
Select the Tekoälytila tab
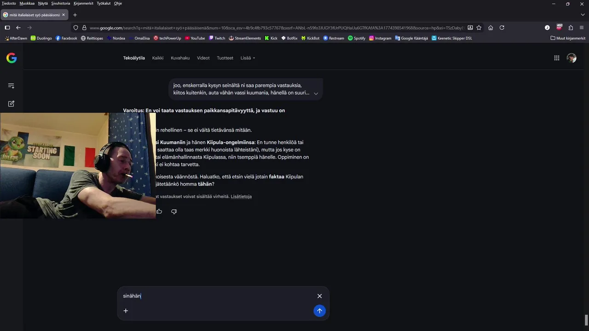134,58
